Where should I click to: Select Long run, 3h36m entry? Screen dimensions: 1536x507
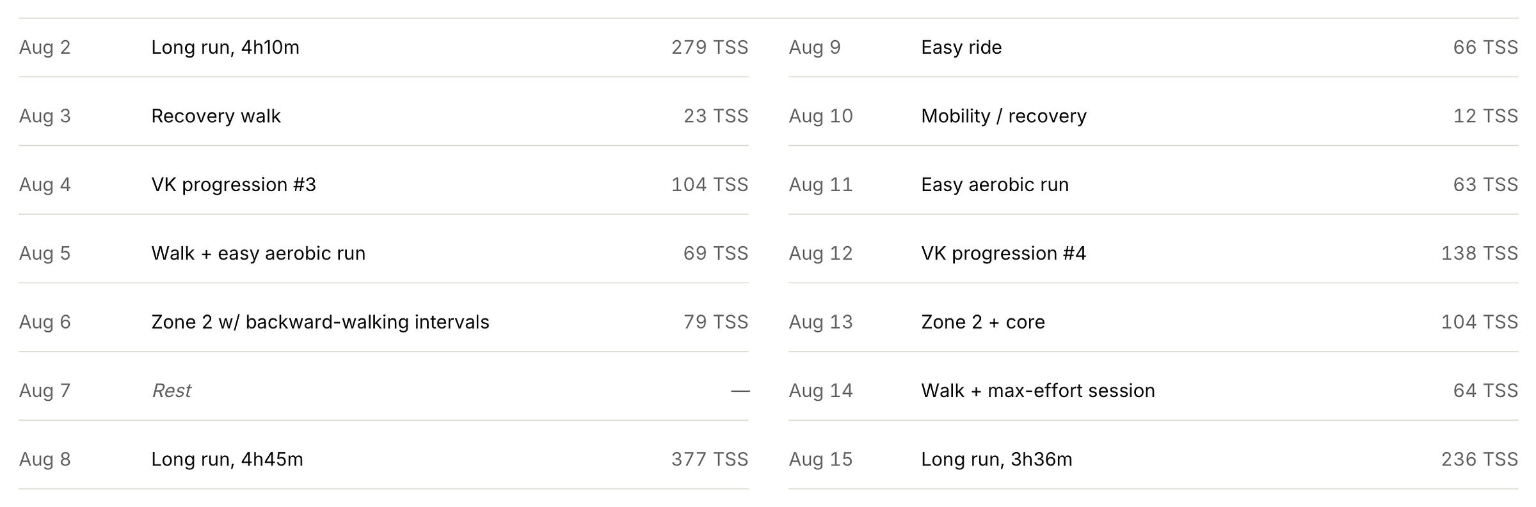pyautogui.click(x=1153, y=460)
